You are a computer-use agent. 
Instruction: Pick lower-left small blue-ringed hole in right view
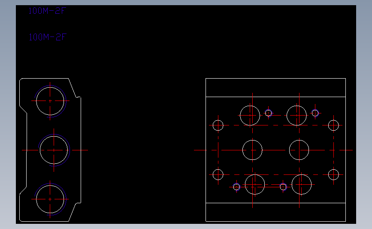point(236,187)
